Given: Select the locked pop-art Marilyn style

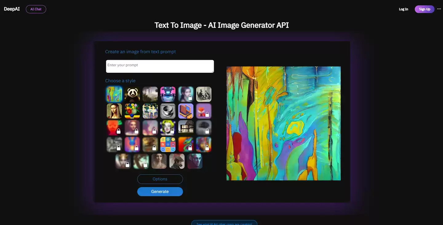Looking at the screenshot, I should [168, 128].
